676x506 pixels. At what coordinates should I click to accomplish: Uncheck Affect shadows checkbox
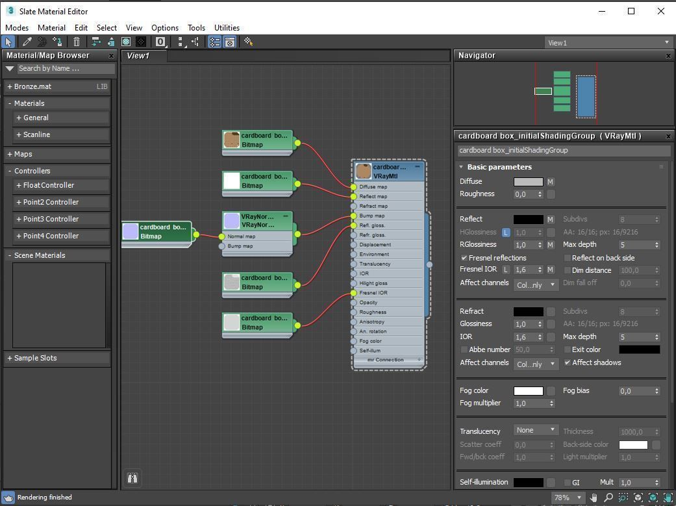click(x=568, y=362)
